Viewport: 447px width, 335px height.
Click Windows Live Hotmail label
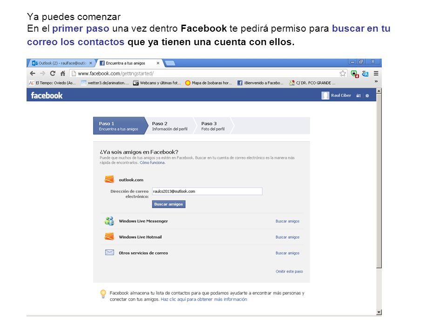[x=140, y=237]
